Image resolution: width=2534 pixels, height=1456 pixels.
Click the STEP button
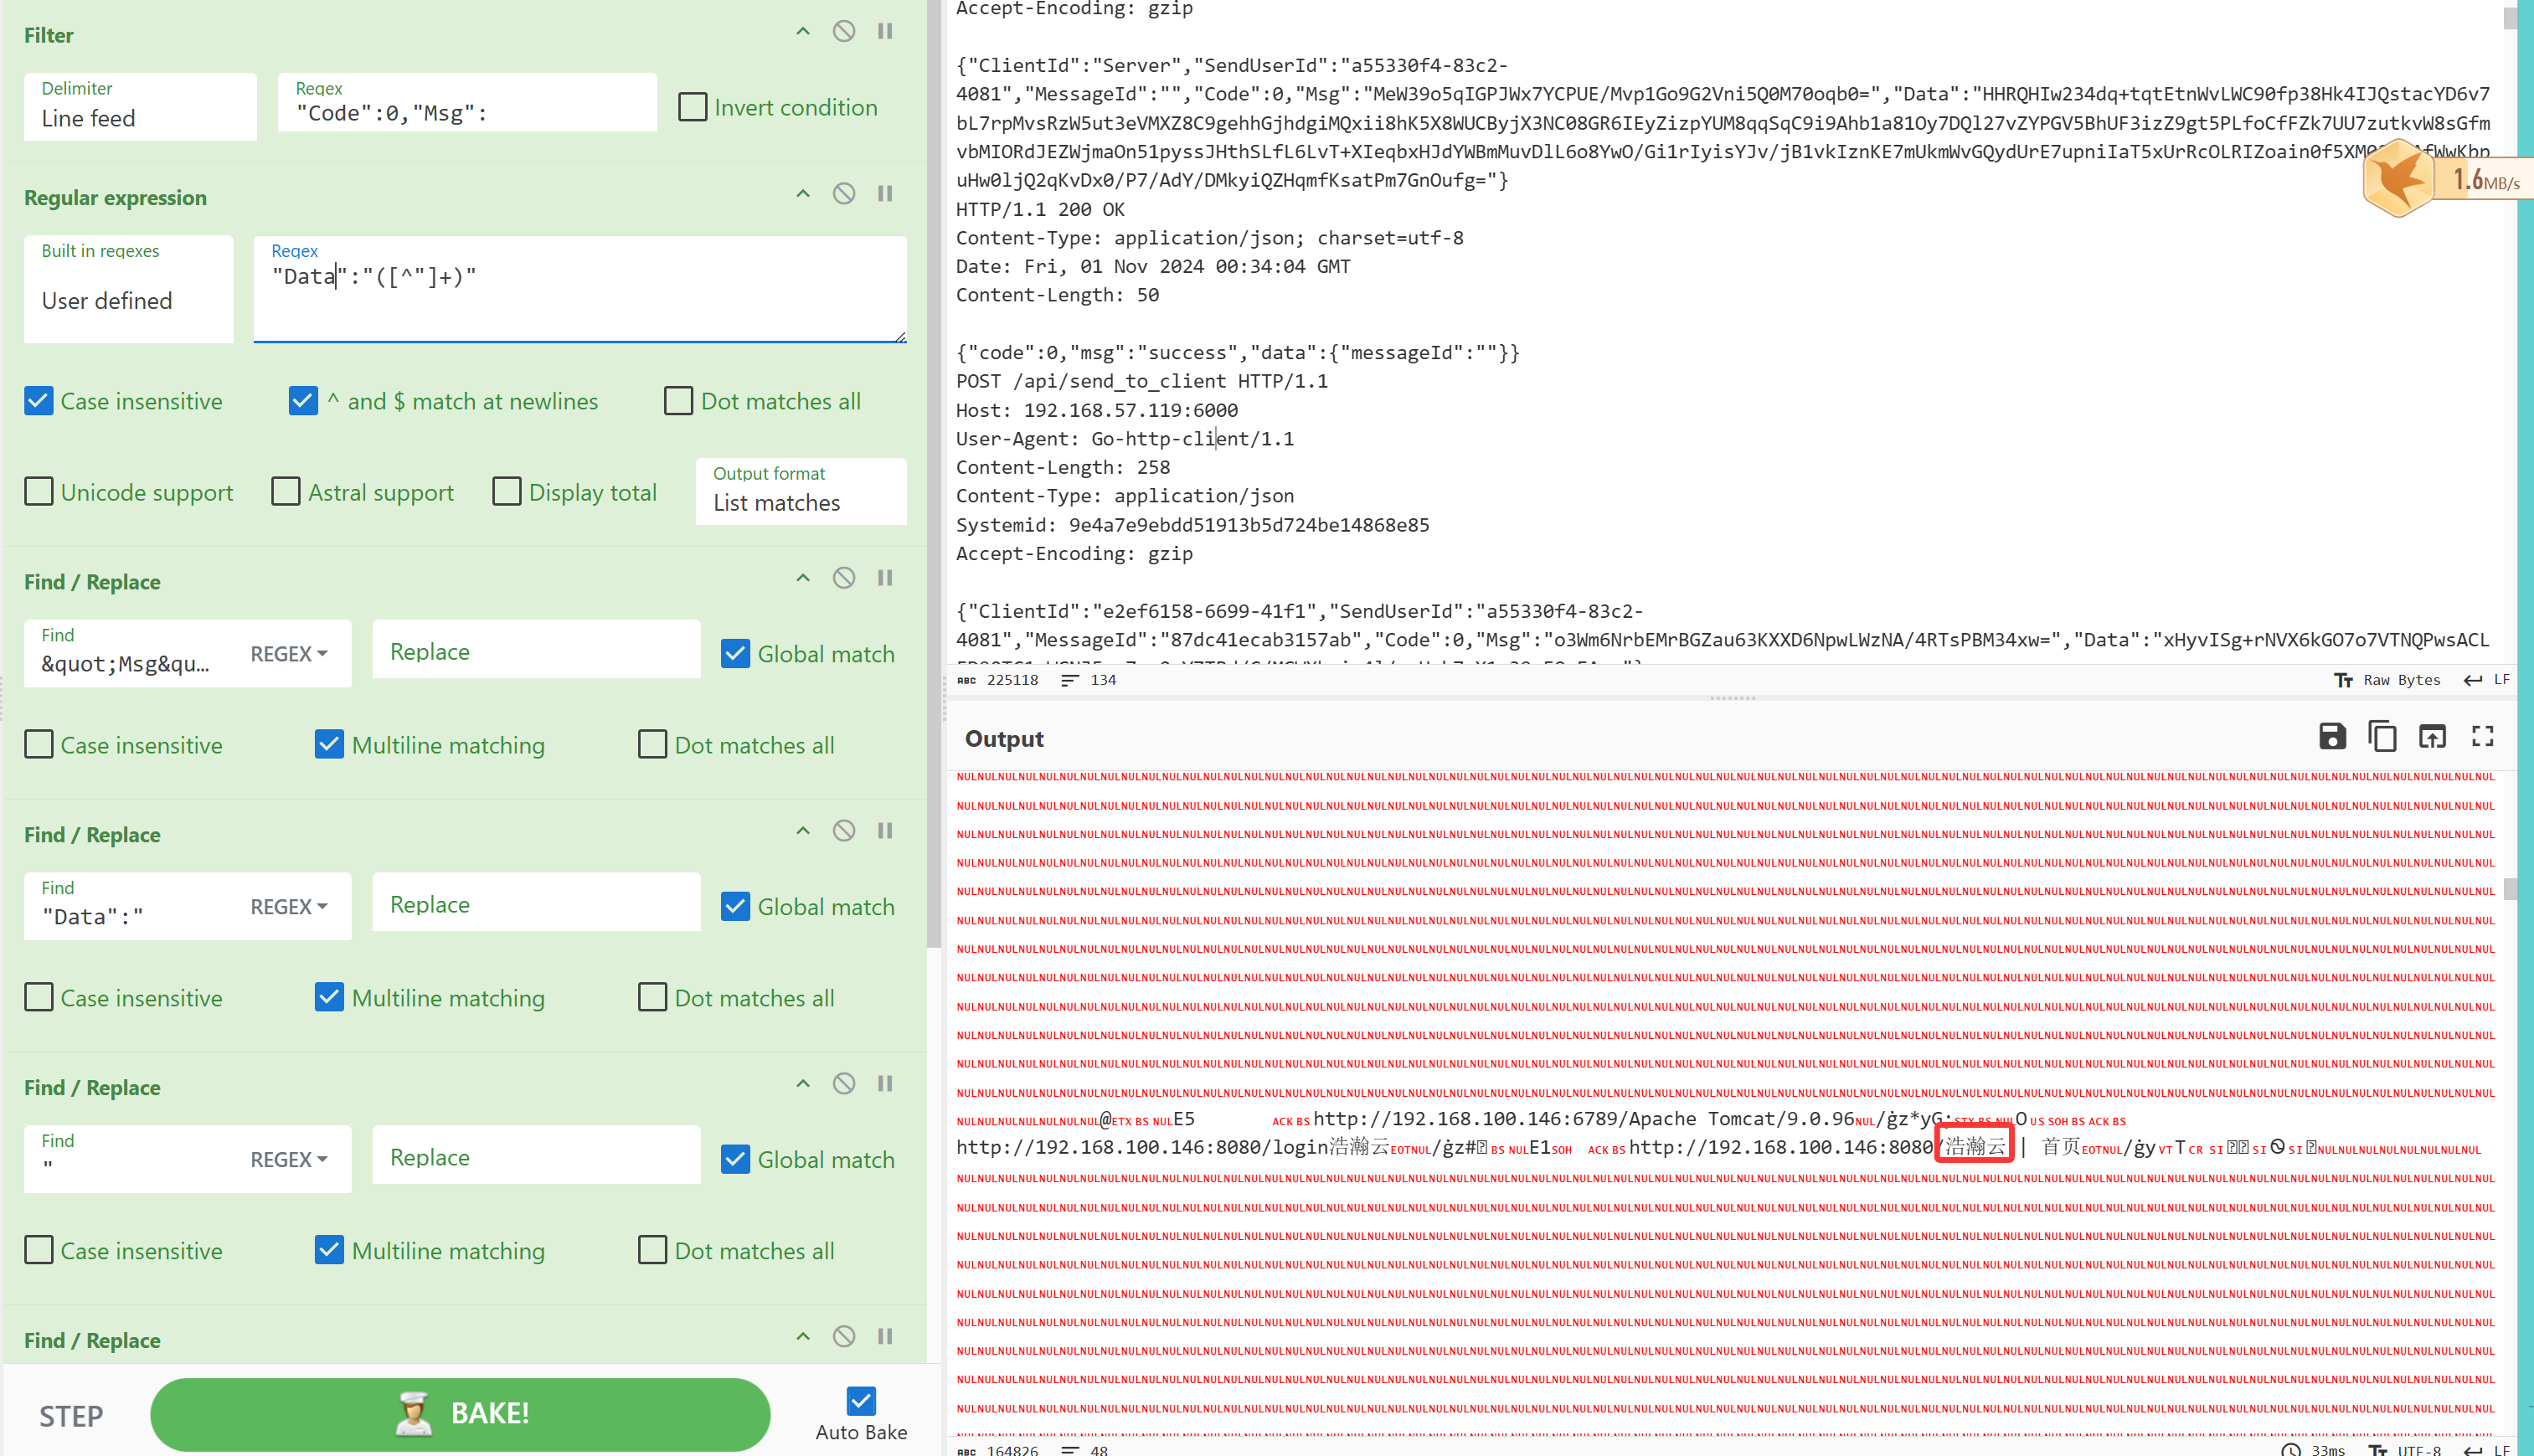coord(71,1416)
